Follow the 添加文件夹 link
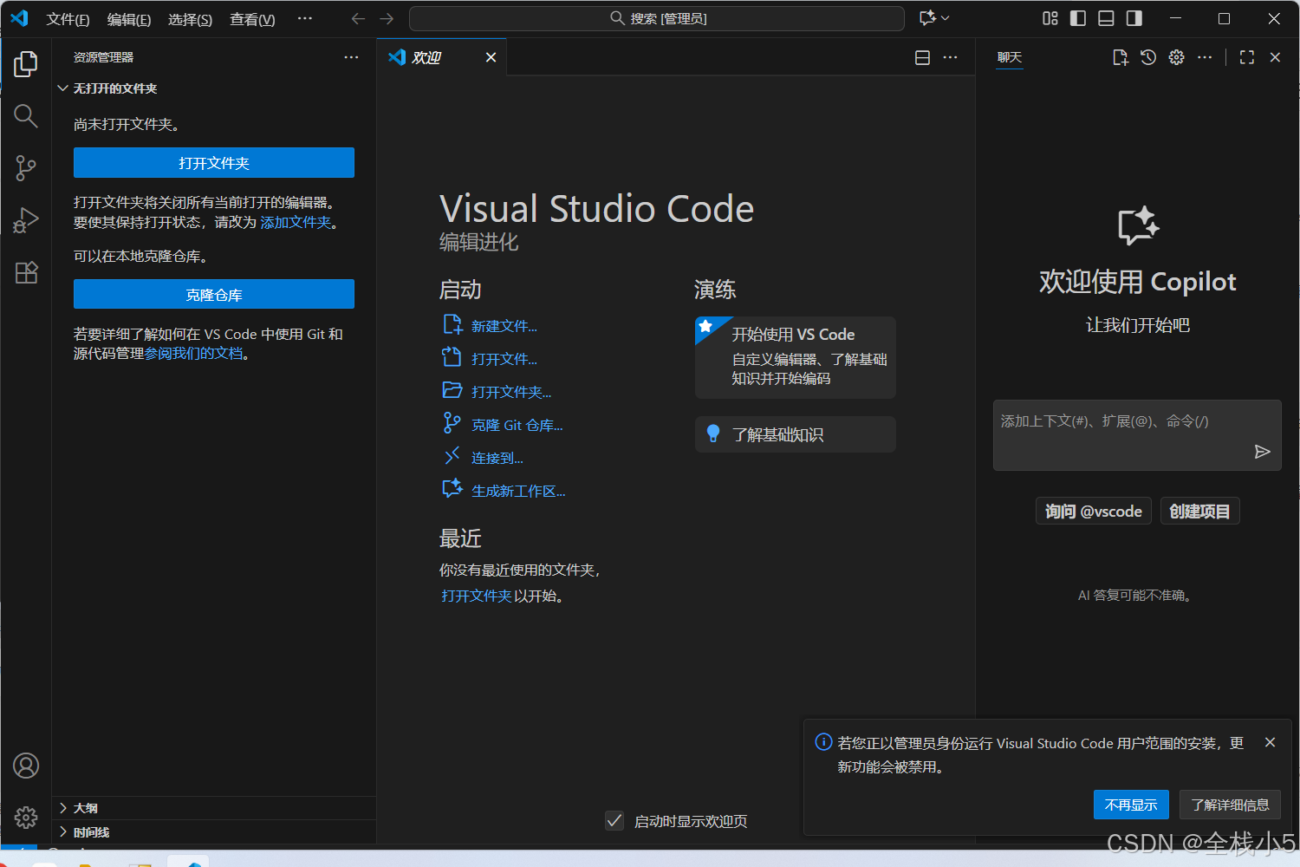The image size is (1300, 867). pyautogui.click(x=296, y=222)
